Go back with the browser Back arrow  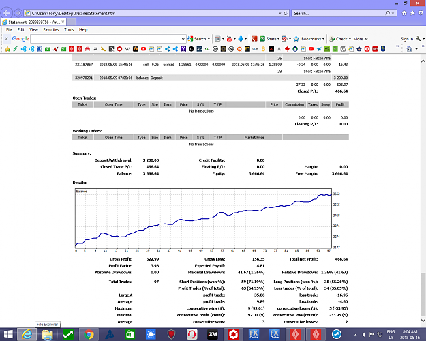pyautogui.click(x=7, y=13)
